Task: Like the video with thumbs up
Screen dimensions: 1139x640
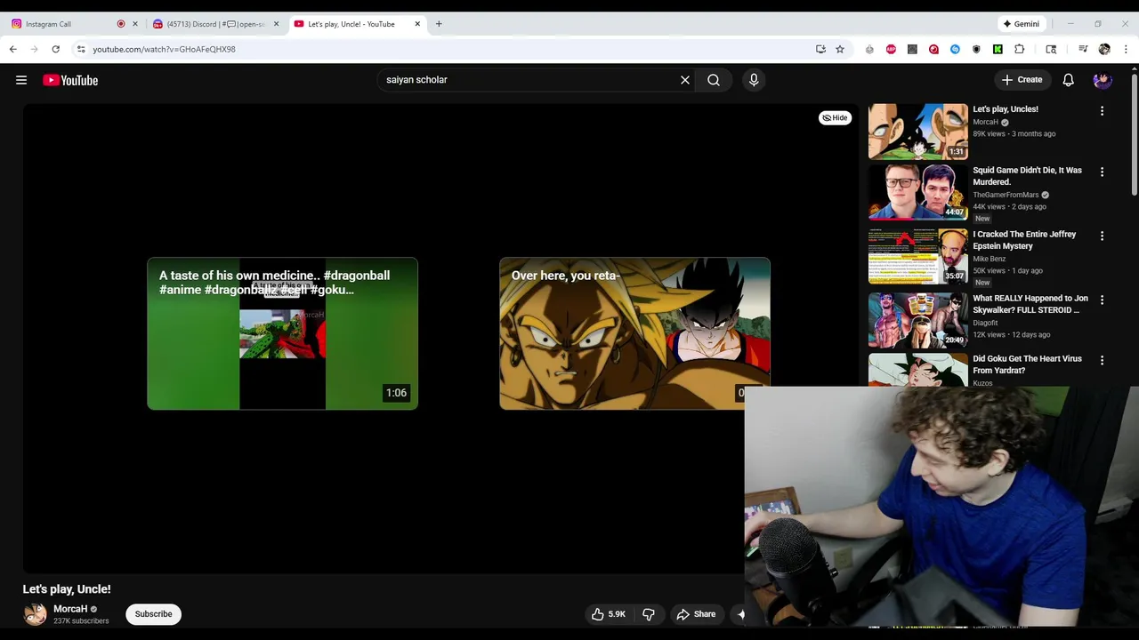Action: pyautogui.click(x=609, y=614)
